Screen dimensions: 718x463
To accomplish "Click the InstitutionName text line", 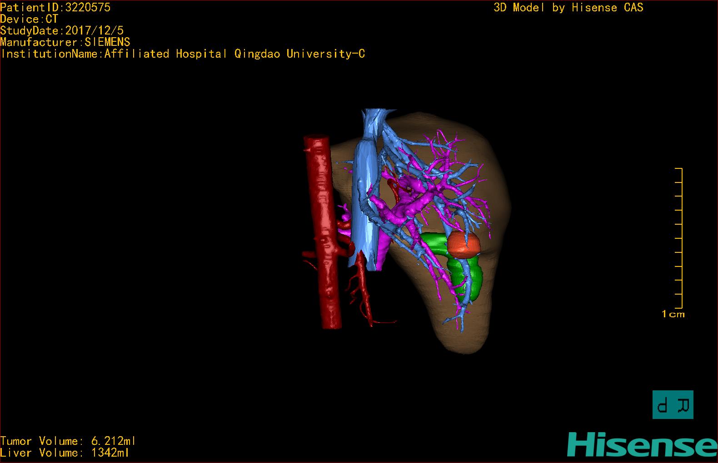I will point(183,54).
